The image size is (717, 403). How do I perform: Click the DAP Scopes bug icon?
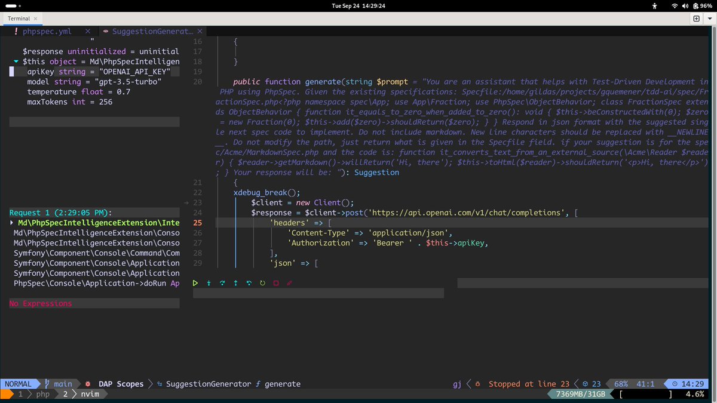click(88, 384)
